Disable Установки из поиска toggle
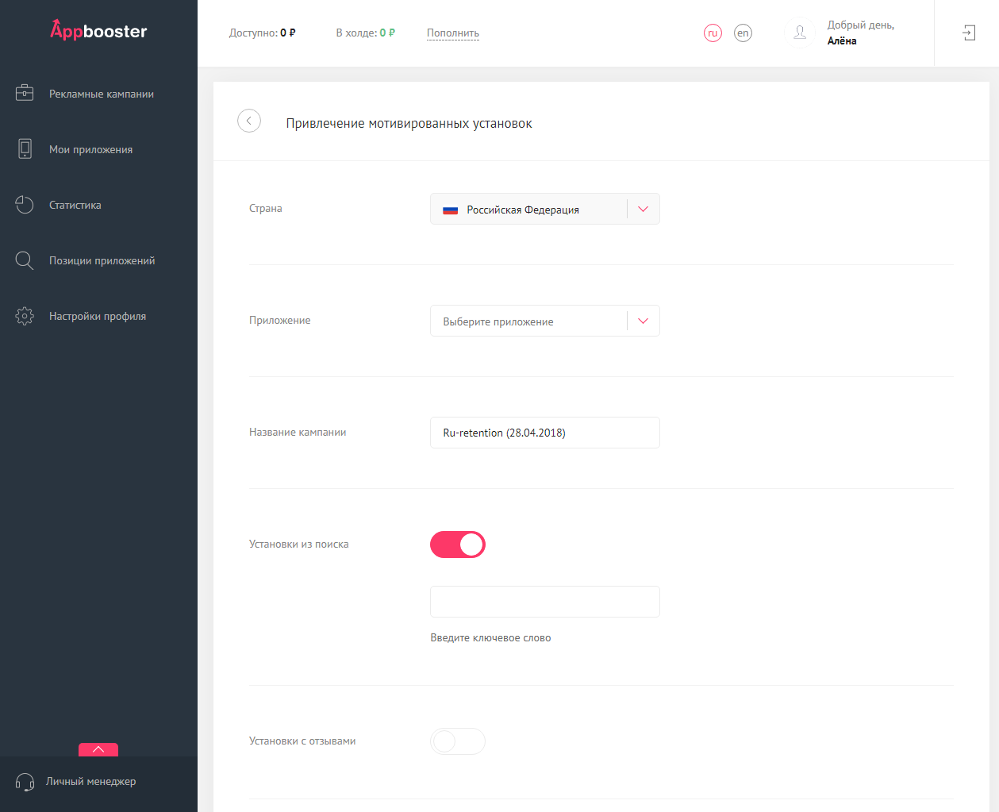This screenshot has width=999, height=812. (x=458, y=545)
